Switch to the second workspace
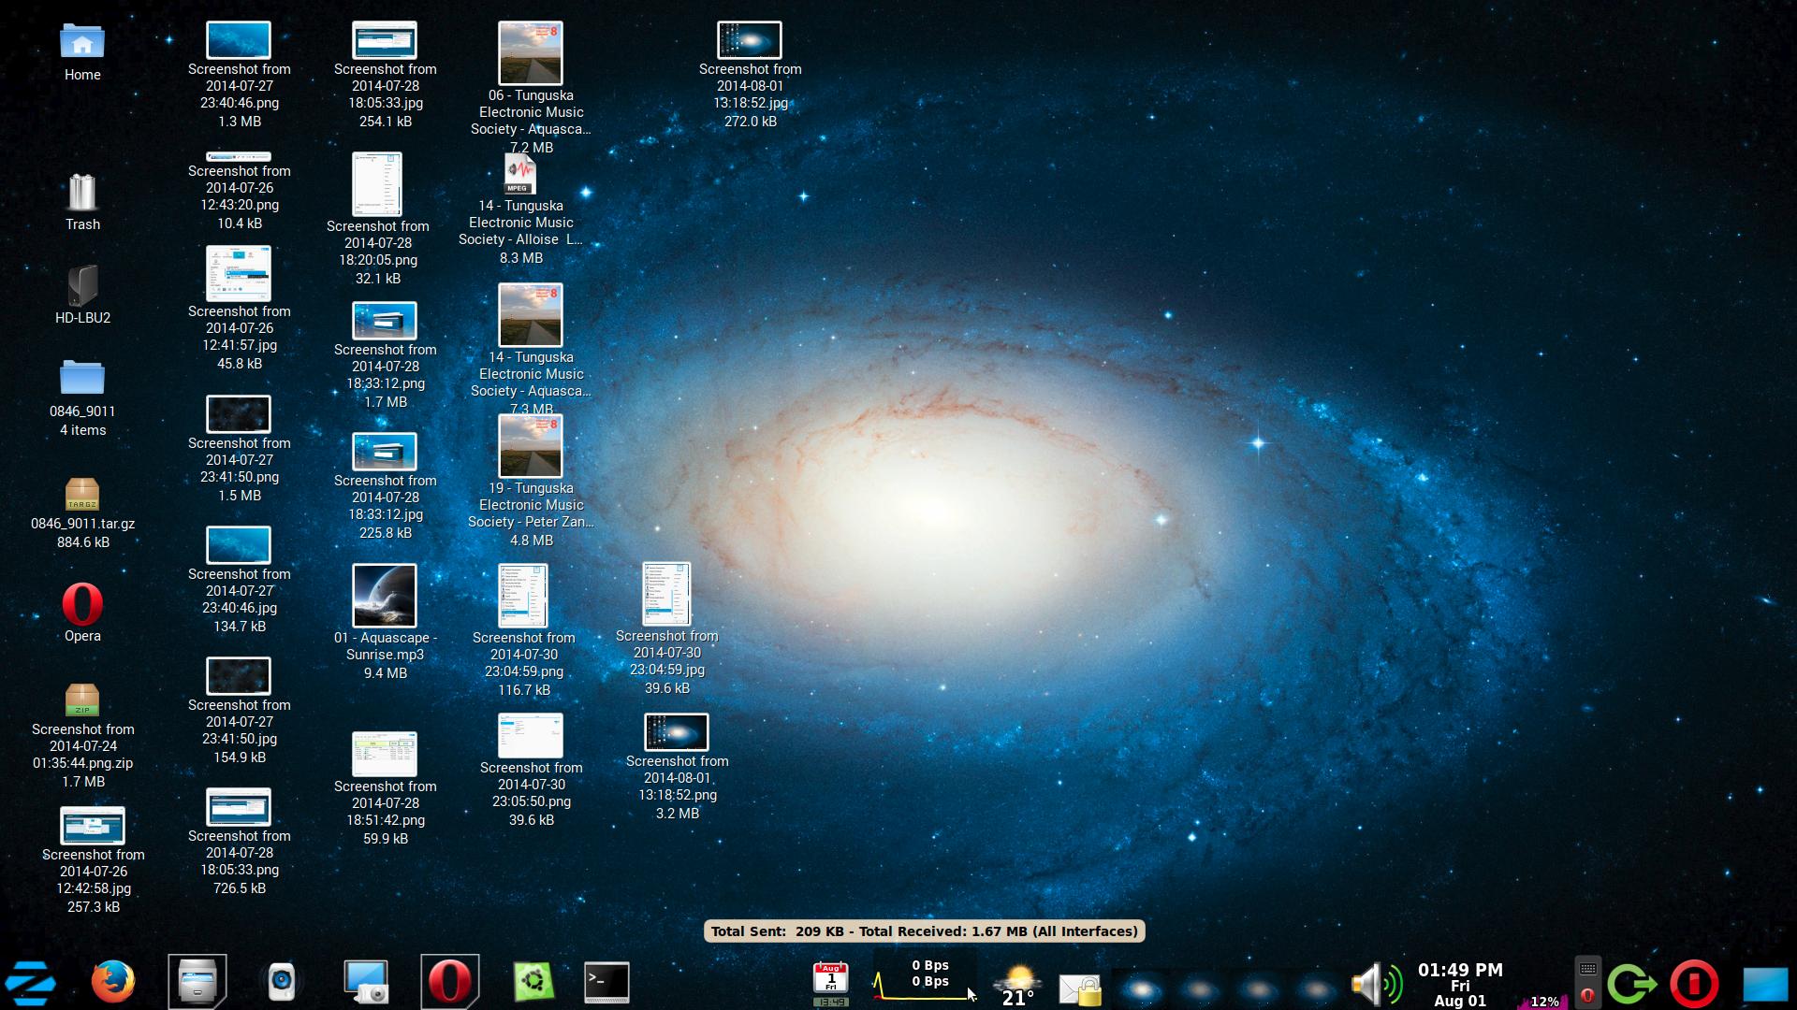 click(1199, 988)
